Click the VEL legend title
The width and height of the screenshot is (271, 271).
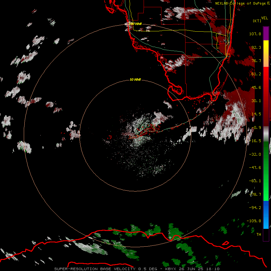(x=264, y=18)
